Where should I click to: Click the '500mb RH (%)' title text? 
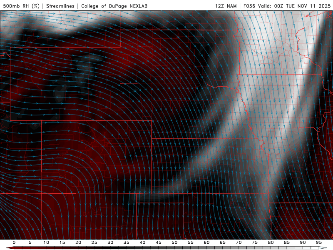[21, 6]
